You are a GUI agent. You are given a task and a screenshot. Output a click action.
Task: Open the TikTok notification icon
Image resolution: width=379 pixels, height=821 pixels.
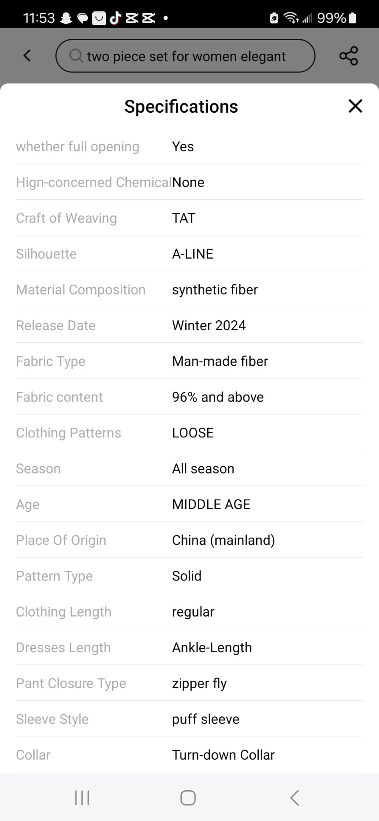coord(115,18)
